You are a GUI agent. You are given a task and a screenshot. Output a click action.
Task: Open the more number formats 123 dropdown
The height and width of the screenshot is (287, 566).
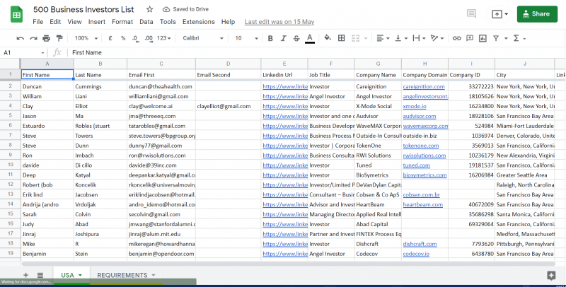click(163, 38)
